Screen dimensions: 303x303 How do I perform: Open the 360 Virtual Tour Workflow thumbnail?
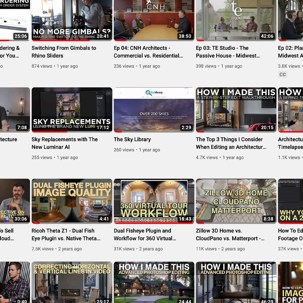click(154, 201)
